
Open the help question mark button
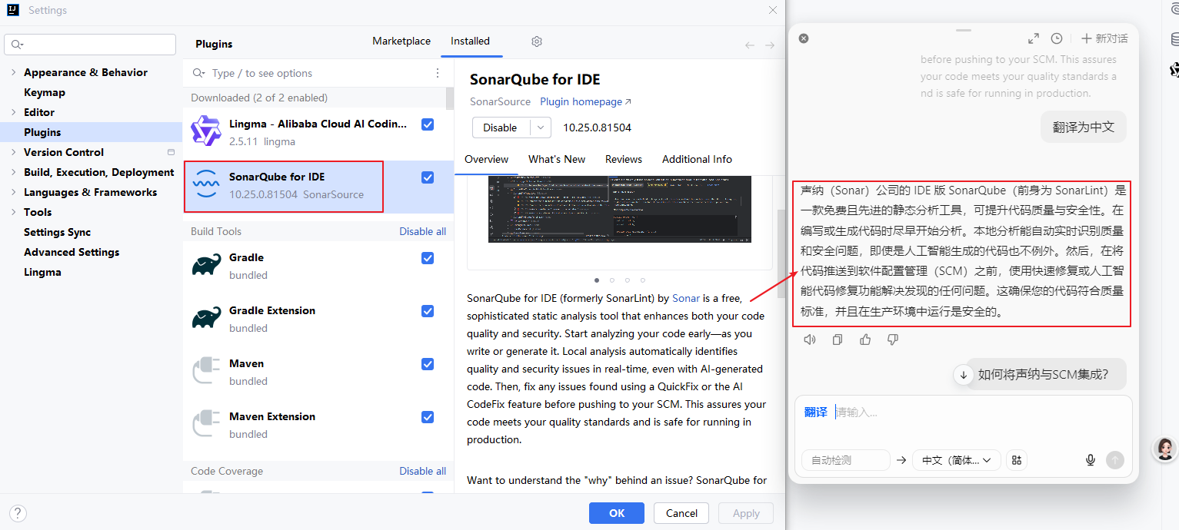click(18, 513)
